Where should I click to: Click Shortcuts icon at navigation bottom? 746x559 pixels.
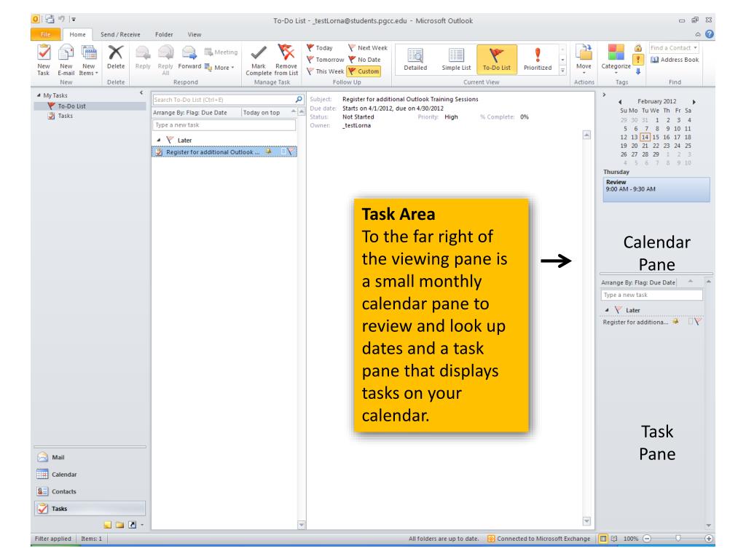tap(133, 525)
